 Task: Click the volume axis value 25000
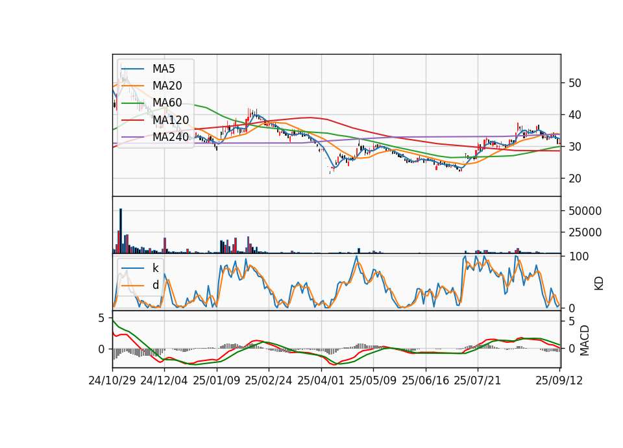pos(585,232)
